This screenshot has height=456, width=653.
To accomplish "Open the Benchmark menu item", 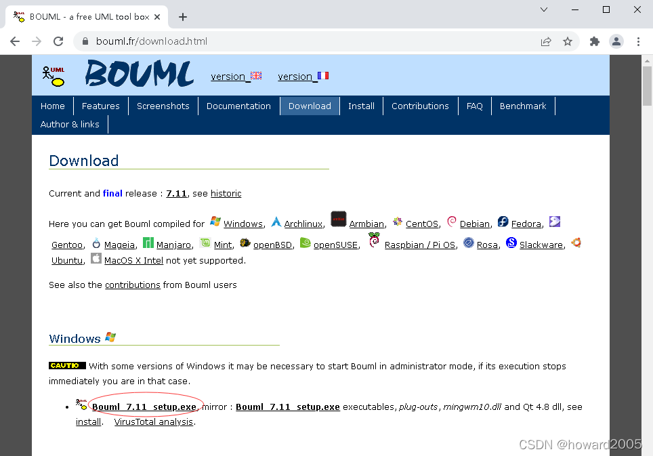I will click(x=523, y=106).
